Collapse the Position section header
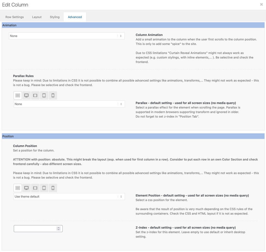This screenshot has width=266, height=252. pyautogui.click(x=133, y=136)
